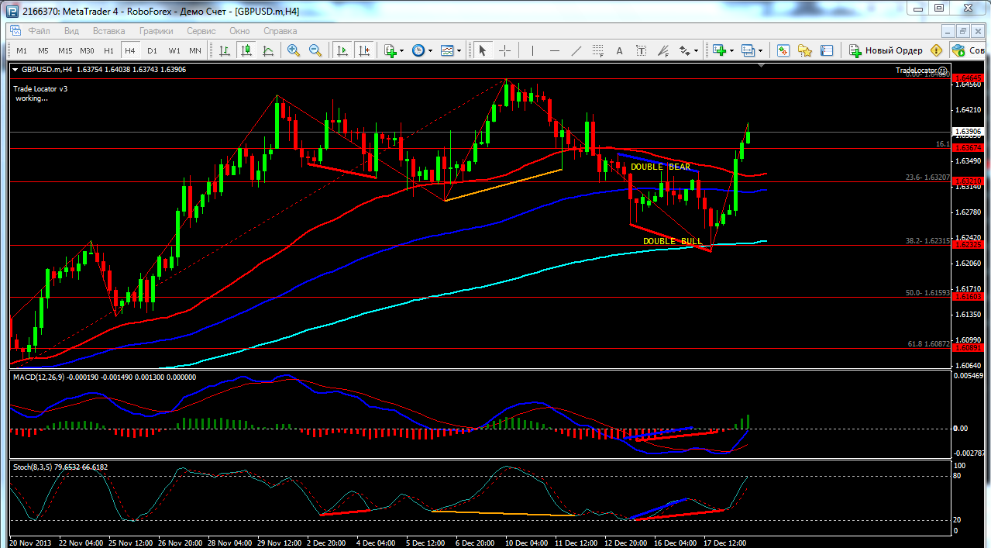The width and height of the screenshot is (991, 548).
Task: Open the Terminal window icon
Action: coord(827,50)
